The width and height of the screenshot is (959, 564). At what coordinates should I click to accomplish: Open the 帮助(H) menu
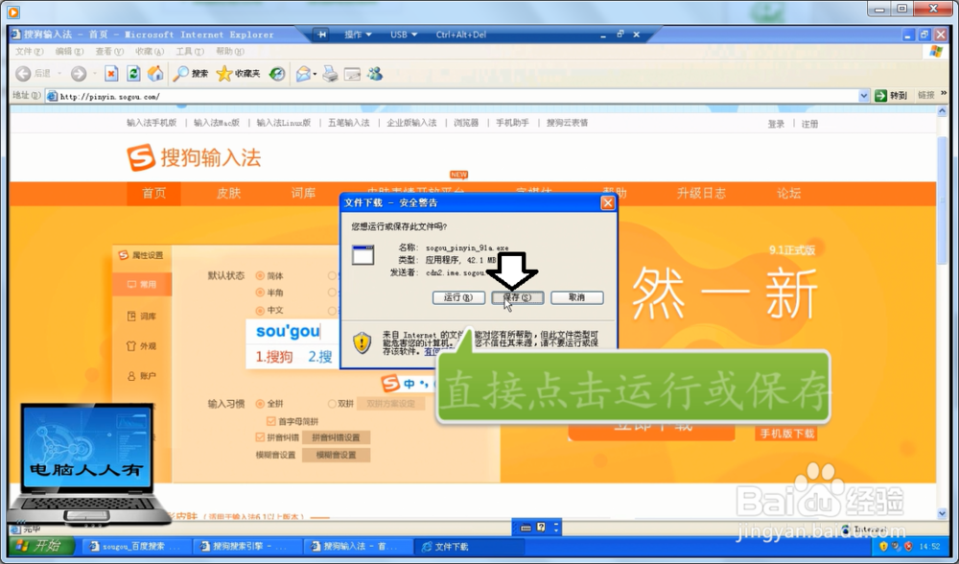click(230, 52)
